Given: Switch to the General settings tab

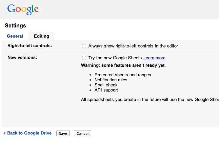Looking at the screenshot, I should (x=15, y=36).
